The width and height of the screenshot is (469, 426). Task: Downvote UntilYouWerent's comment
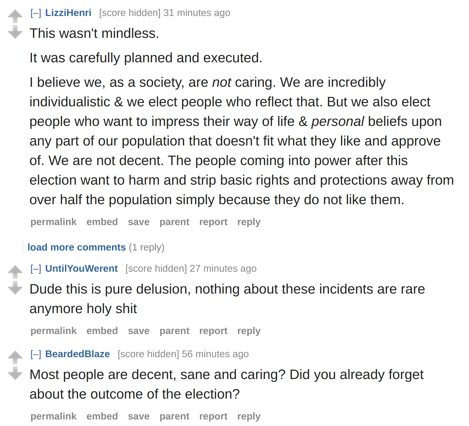coord(15,288)
